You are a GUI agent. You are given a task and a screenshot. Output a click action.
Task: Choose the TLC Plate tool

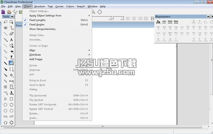click(x=12, y=87)
